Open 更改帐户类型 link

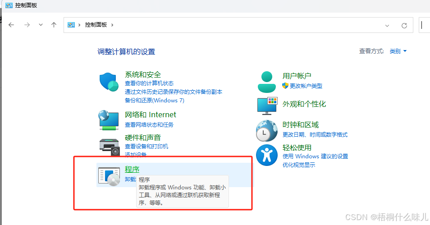pos(306,86)
